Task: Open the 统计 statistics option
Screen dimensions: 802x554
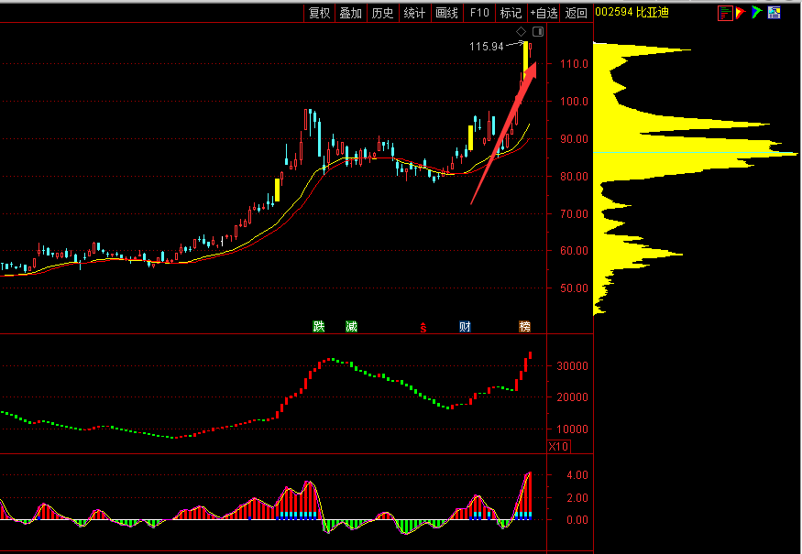Action: pyautogui.click(x=414, y=13)
